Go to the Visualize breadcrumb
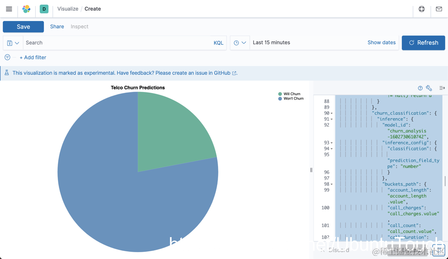This screenshot has width=448, height=259. pyautogui.click(x=68, y=9)
